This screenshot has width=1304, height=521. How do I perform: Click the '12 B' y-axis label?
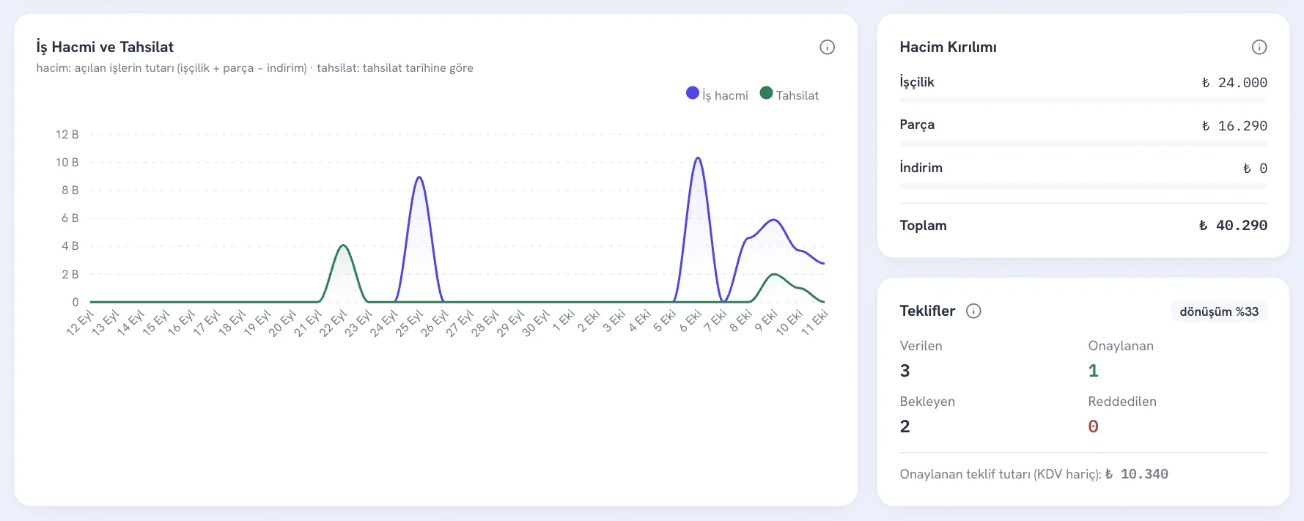(67, 134)
